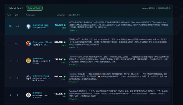Click the avatar of @dashubtc

29,61
